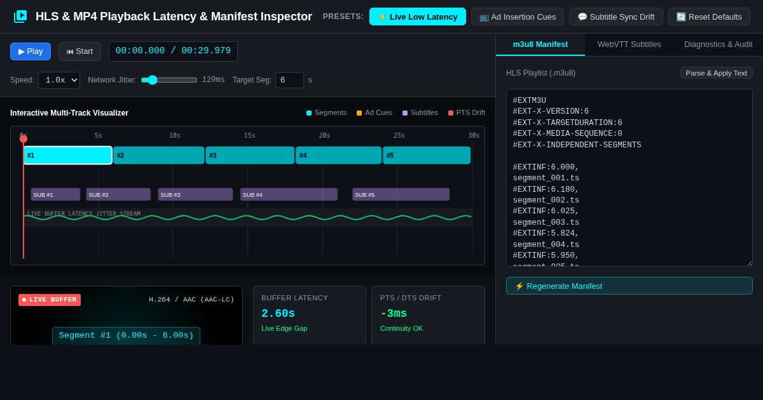The width and height of the screenshot is (763, 400).
Task: Open the Speed 1.0x dropdown
Action: [x=59, y=80]
